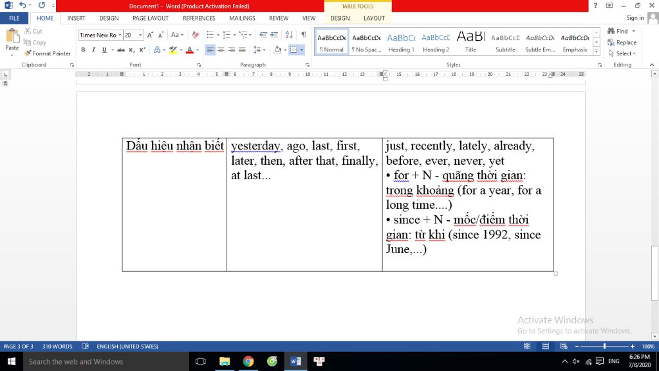Clear all formatting from selection
Viewport: 659px width, 371px height.
coord(196,35)
